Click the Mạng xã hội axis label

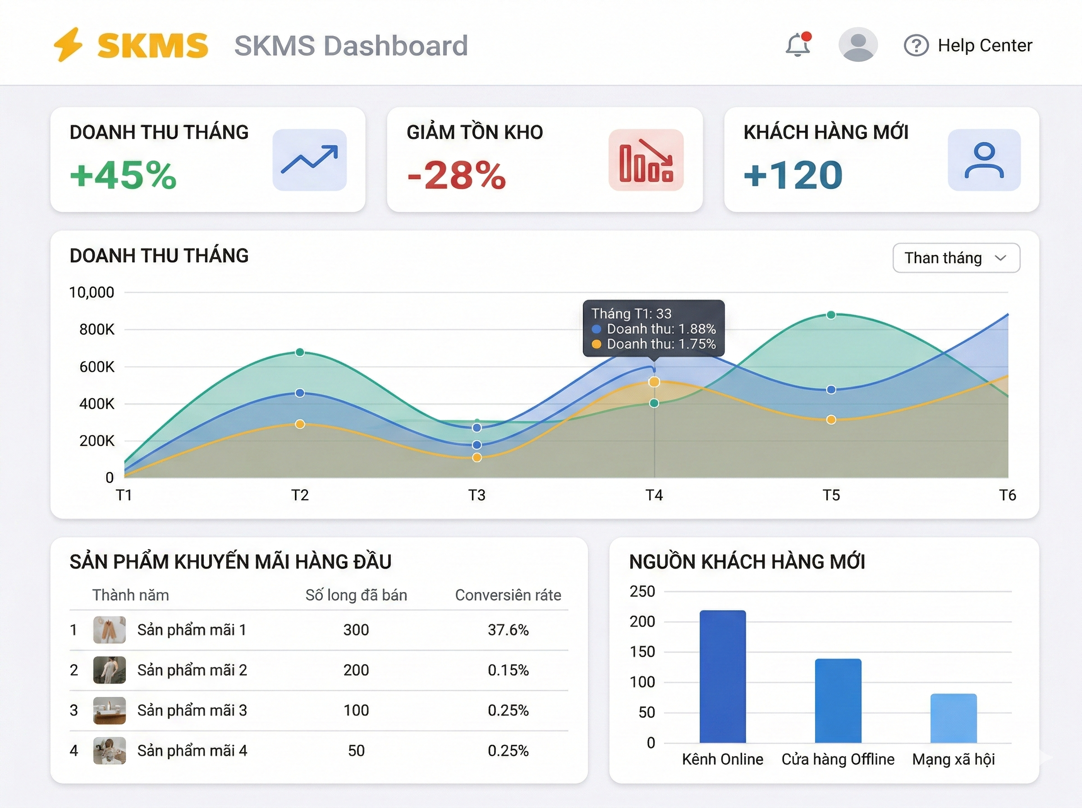pos(954,760)
